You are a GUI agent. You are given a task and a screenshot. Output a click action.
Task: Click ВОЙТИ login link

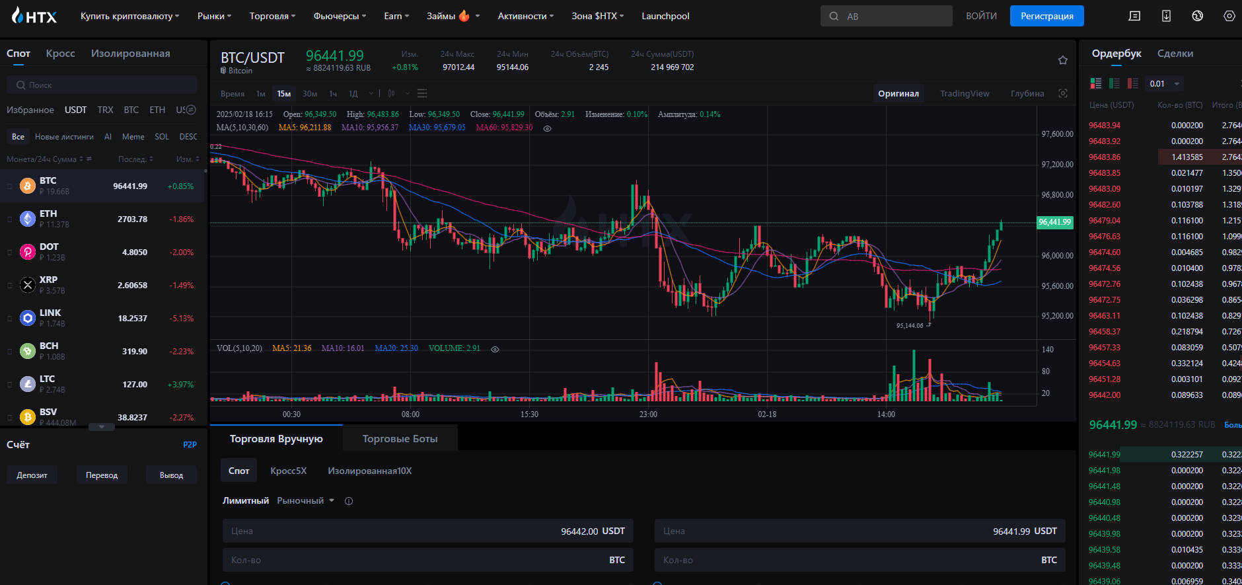pyautogui.click(x=981, y=16)
